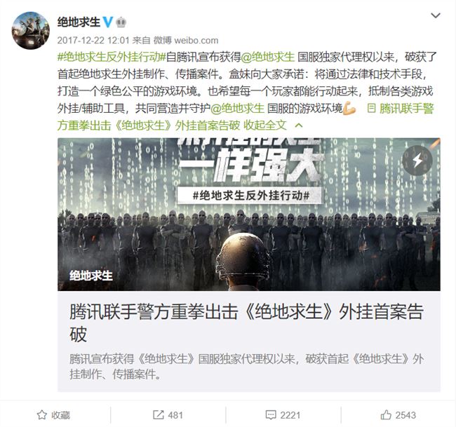Open the 微博 weibo.com source link

tap(186, 40)
